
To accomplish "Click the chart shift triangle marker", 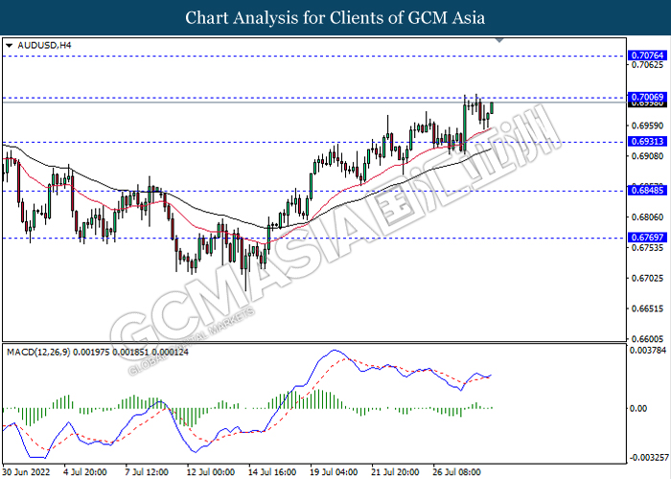I will coord(499,40).
